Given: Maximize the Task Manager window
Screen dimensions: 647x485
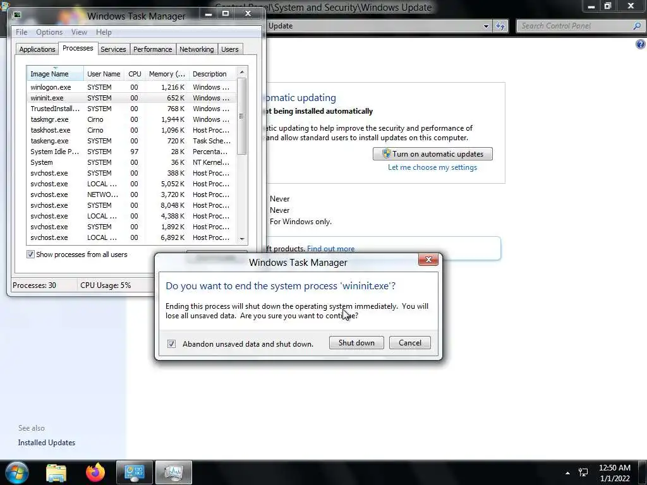Looking at the screenshot, I should point(226,14).
